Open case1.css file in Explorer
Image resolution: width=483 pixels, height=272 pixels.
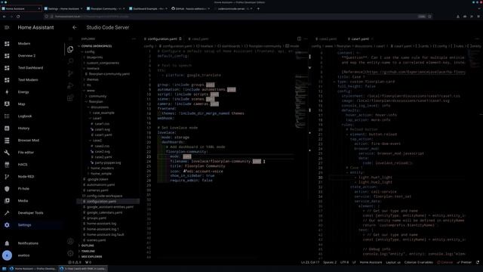coord(102,124)
